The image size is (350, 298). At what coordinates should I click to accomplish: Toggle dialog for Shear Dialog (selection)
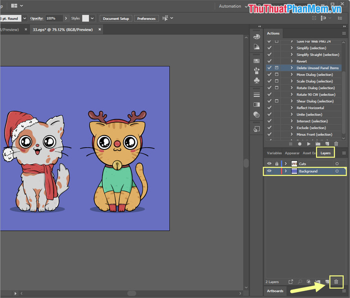pyautogui.click(x=277, y=101)
